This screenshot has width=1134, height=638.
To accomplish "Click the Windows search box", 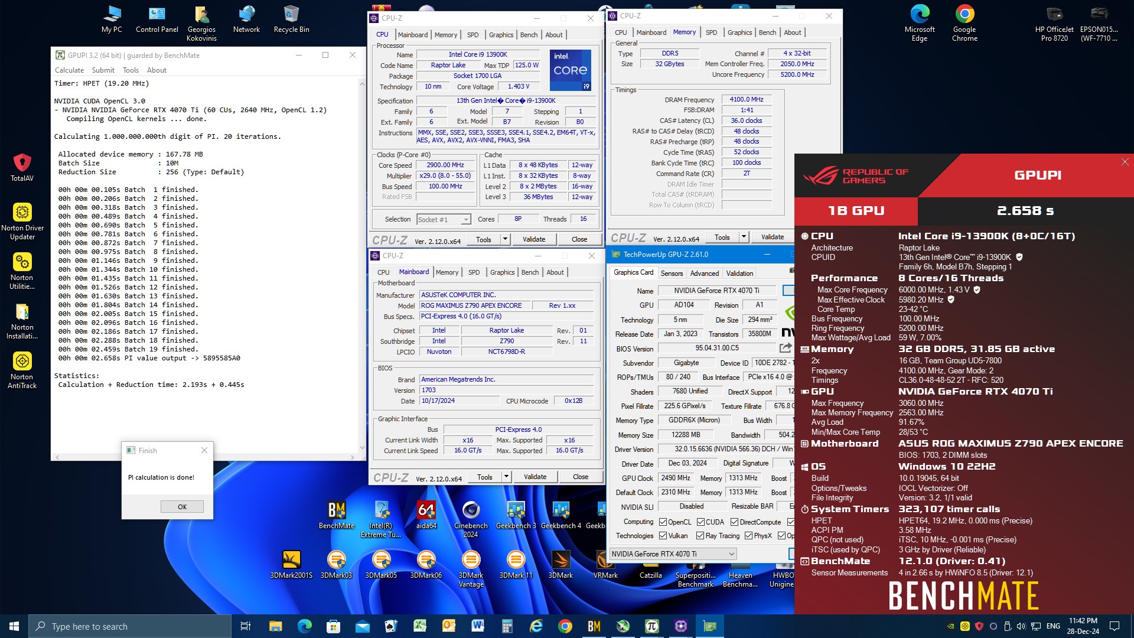I will click(130, 626).
